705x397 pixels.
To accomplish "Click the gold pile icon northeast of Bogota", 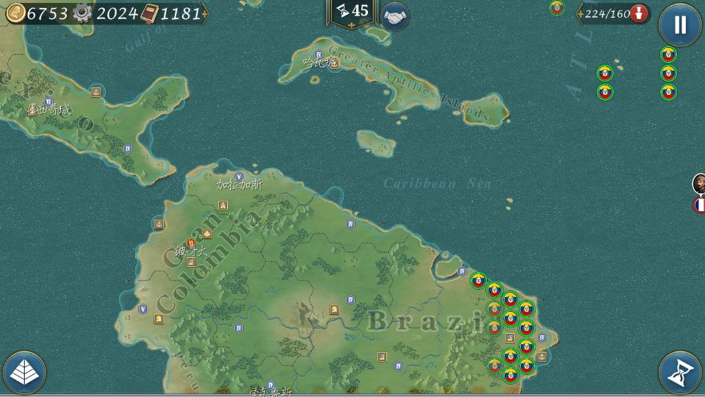I will coord(207,233).
